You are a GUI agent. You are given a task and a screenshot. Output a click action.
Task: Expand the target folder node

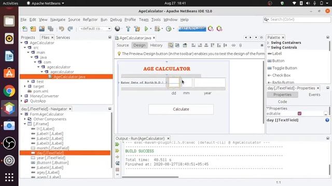pyautogui.click(x=25, y=86)
